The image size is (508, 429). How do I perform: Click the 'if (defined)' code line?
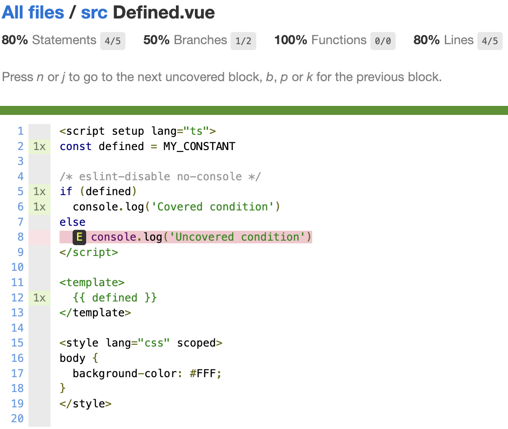tap(98, 192)
